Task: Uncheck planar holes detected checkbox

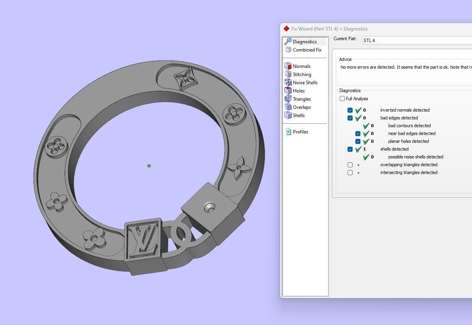Action: (x=358, y=141)
